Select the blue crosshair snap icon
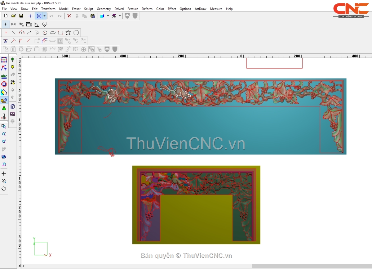 click(30, 16)
